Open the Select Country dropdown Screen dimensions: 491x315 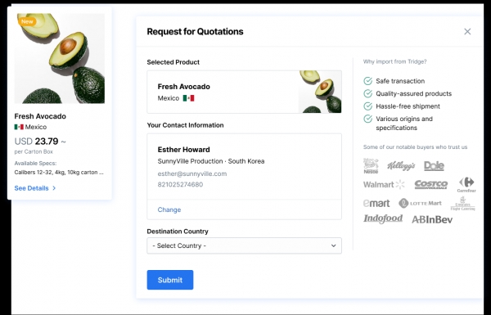point(244,245)
